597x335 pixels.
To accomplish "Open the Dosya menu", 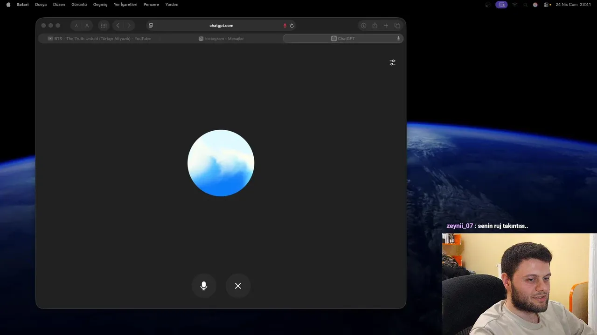I will pyautogui.click(x=41, y=5).
